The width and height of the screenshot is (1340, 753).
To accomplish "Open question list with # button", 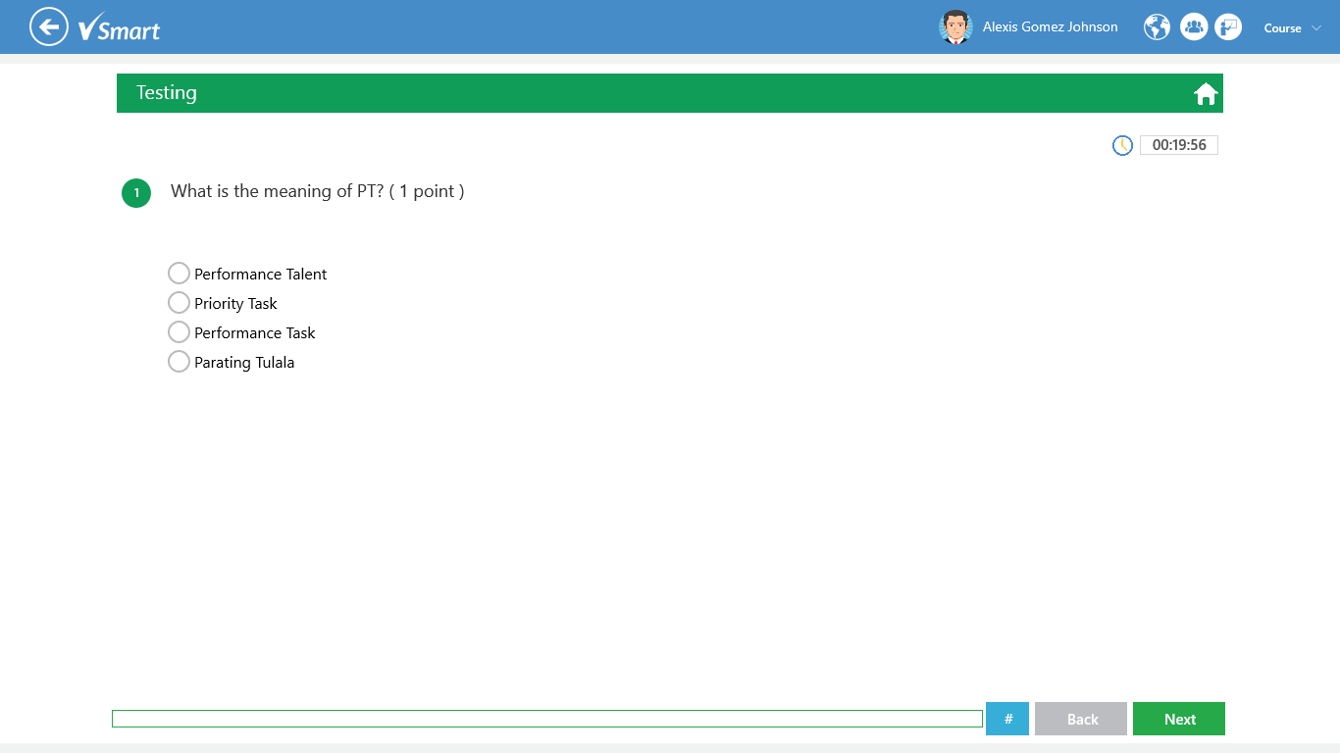I will (x=1007, y=719).
